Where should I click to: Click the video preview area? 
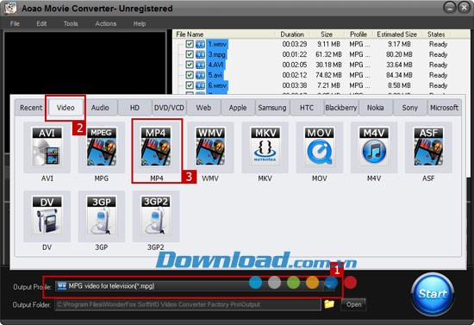coord(85,63)
